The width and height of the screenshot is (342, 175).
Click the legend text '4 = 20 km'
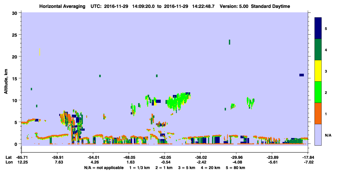(x=211, y=168)
